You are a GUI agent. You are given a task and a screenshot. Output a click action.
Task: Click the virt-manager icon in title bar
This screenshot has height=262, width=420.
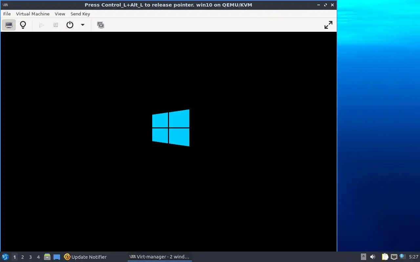5,5
